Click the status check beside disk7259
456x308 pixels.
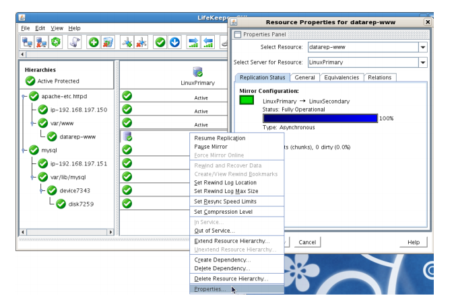click(61, 204)
